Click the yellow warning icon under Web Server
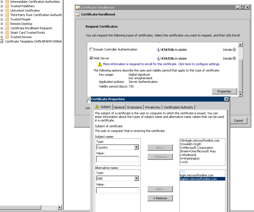 100,64
